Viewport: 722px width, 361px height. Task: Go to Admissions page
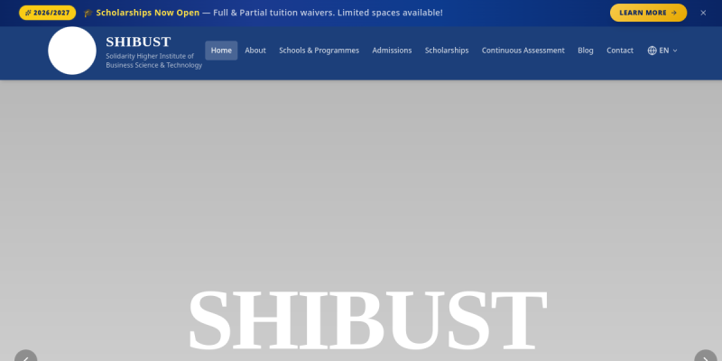pos(392,51)
